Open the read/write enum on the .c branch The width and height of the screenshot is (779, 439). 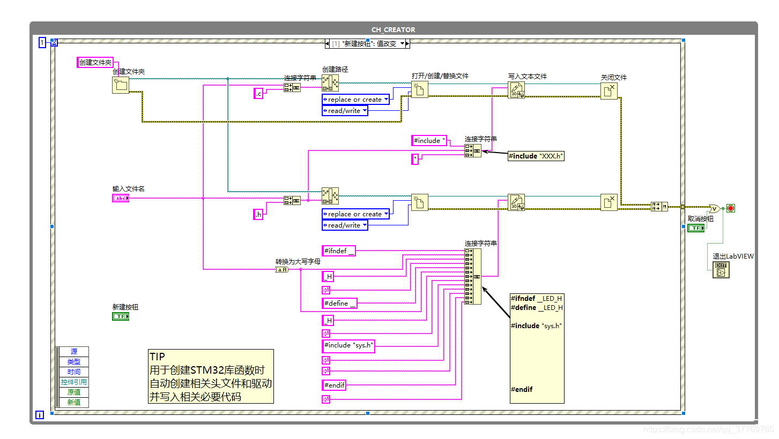(x=345, y=111)
